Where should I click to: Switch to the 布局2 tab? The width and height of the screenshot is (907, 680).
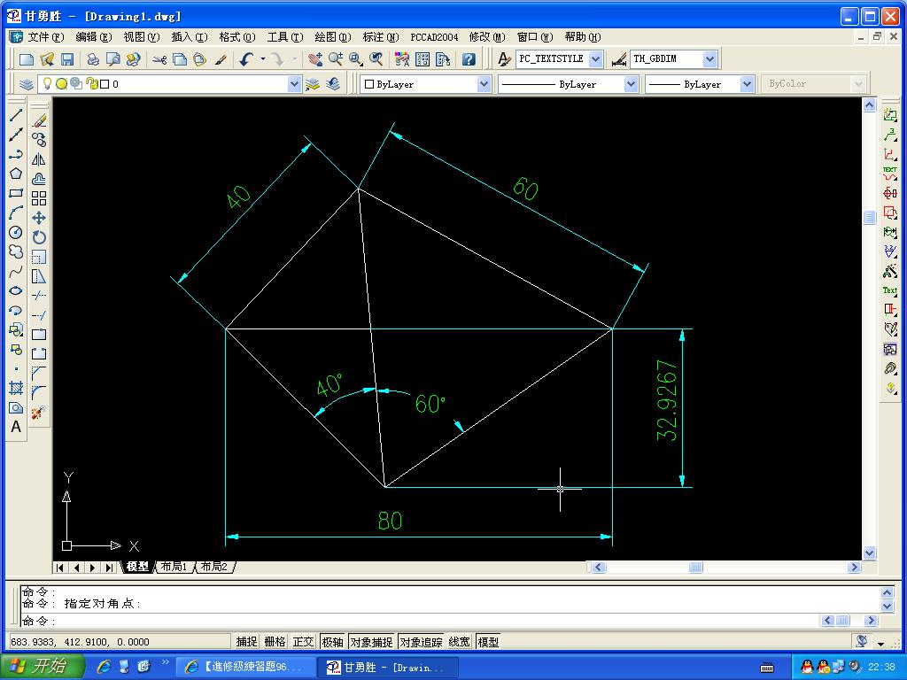[x=214, y=567]
